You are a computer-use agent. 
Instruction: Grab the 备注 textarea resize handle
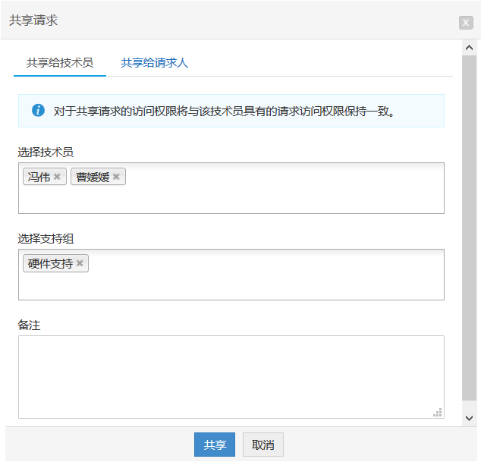[x=438, y=412]
